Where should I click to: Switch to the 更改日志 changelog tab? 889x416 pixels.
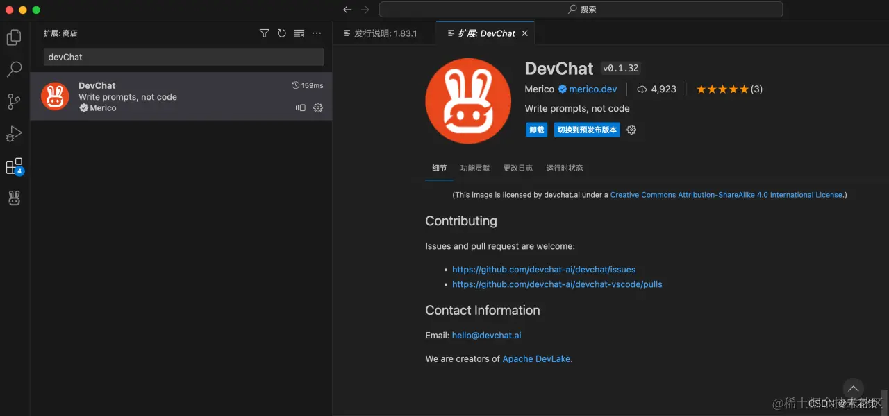pyautogui.click(x=518, y=168)
